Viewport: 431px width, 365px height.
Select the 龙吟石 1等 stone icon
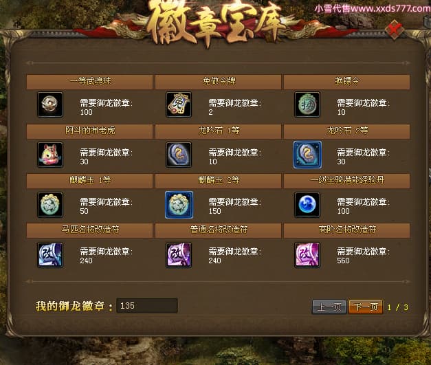pos(179,155)
